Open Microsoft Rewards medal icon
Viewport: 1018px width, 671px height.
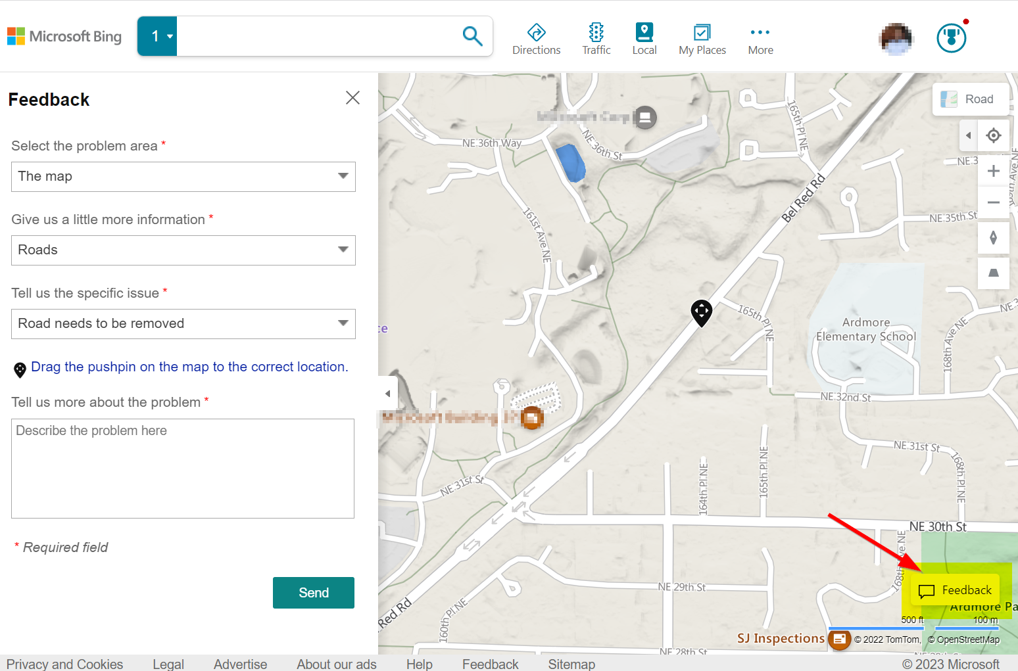pos(952,38)
